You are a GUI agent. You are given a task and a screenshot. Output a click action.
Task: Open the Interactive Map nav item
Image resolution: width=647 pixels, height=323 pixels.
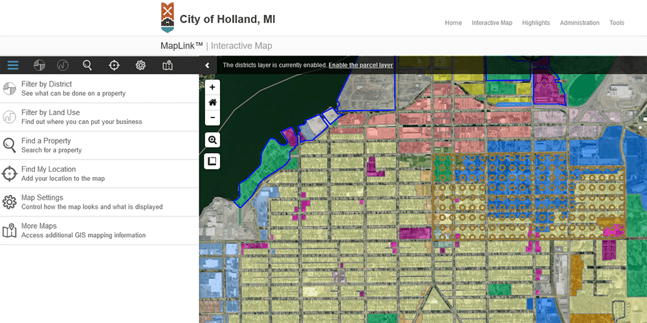[492, 23]
